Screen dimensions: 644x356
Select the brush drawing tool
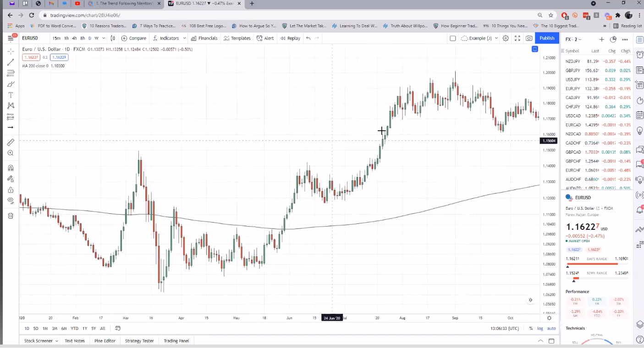tap(11, 84)
